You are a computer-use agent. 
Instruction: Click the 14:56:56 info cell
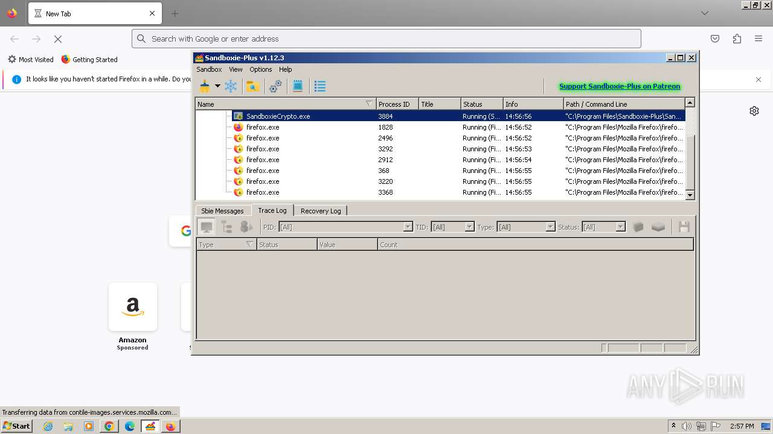tap(533, 116)
